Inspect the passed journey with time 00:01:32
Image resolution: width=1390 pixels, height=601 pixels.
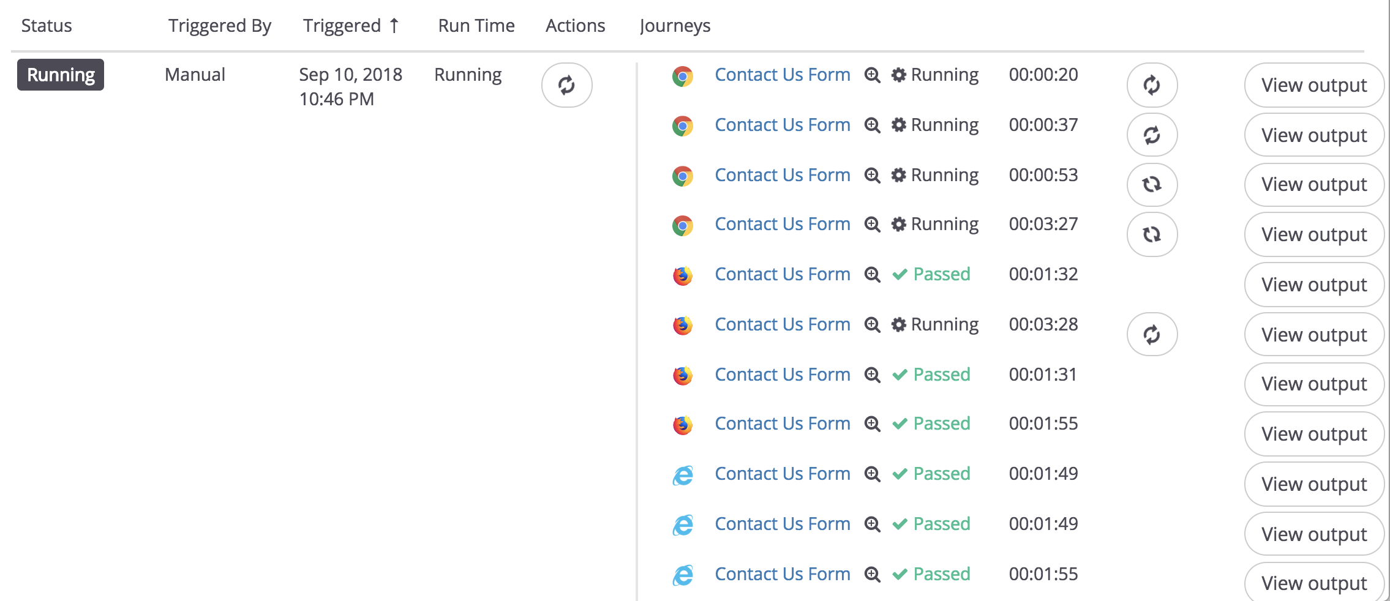click(x=872, y=275)
